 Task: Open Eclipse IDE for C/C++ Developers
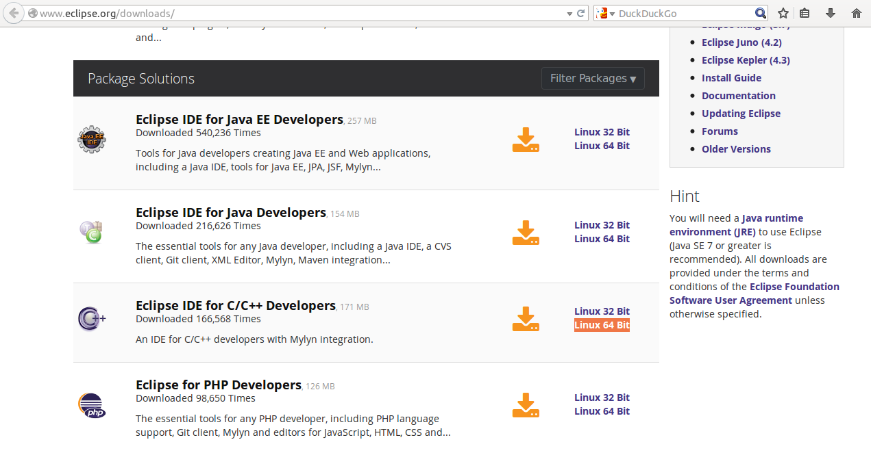click(236, 306)
